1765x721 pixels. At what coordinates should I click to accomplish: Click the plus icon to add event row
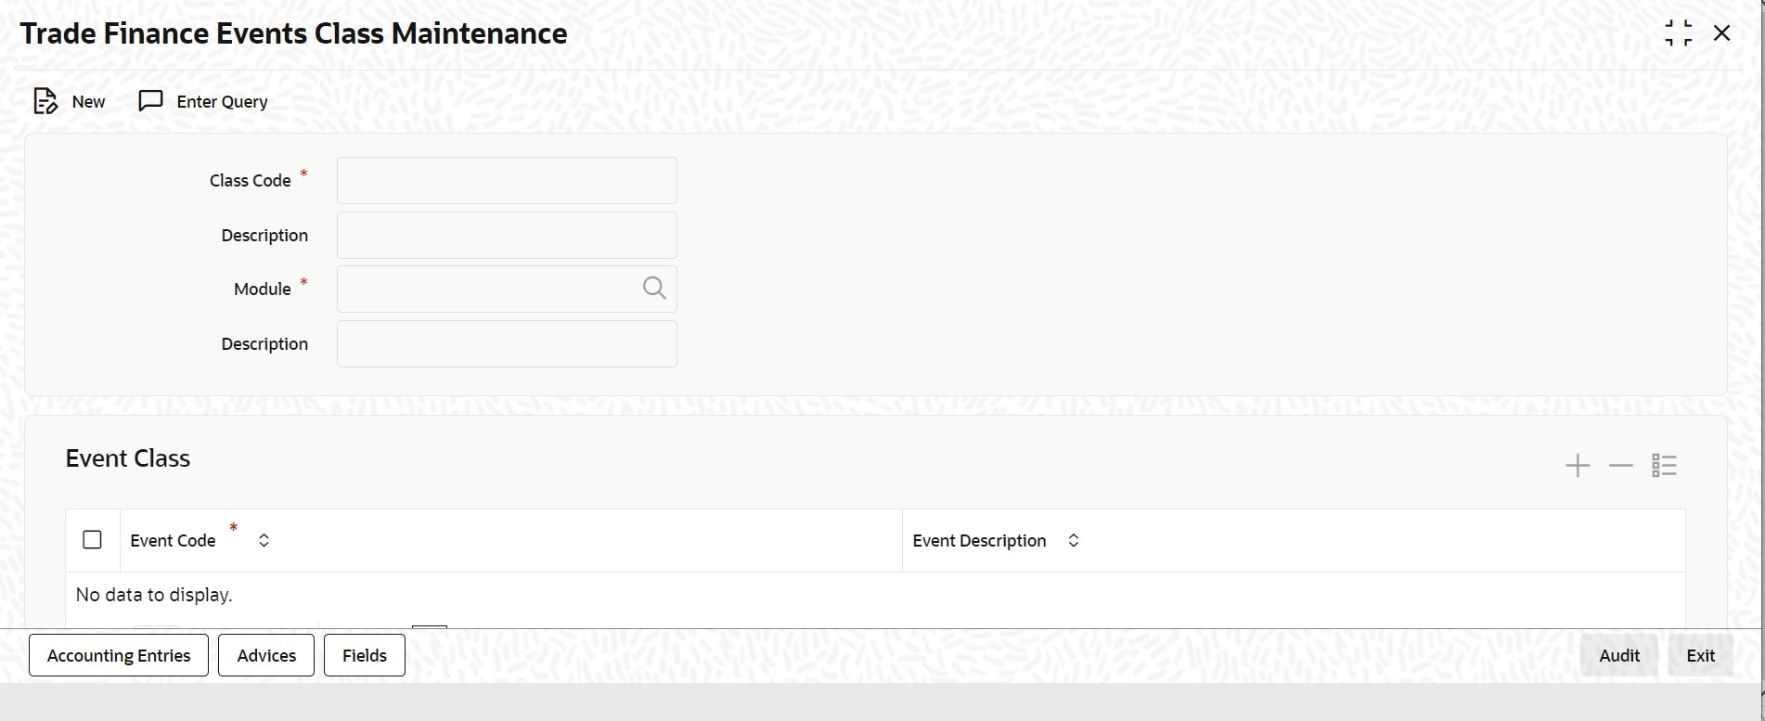click(1577, 465)
